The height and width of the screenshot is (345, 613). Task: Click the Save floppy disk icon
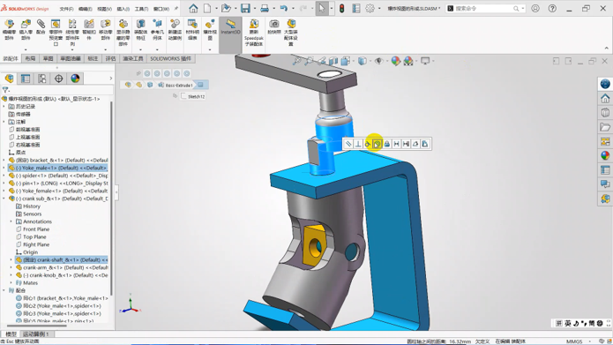pos(245,8)
